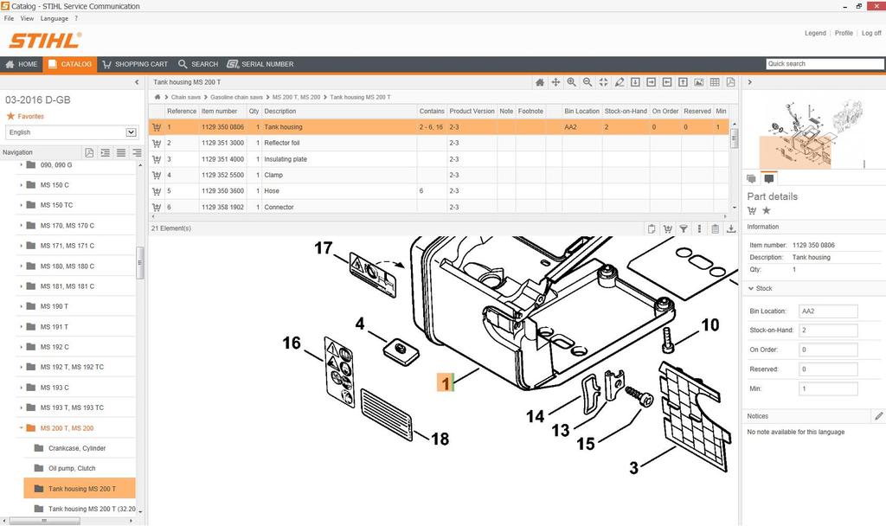This screenshot has width=886, height=526.
Task: Click the clipboard list icon below table
Action: (715, 228)
